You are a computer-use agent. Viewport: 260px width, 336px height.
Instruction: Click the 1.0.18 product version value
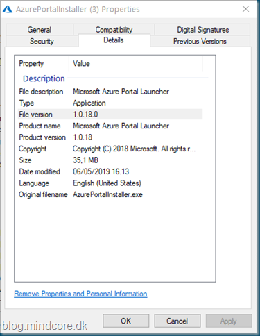(83, 137)
